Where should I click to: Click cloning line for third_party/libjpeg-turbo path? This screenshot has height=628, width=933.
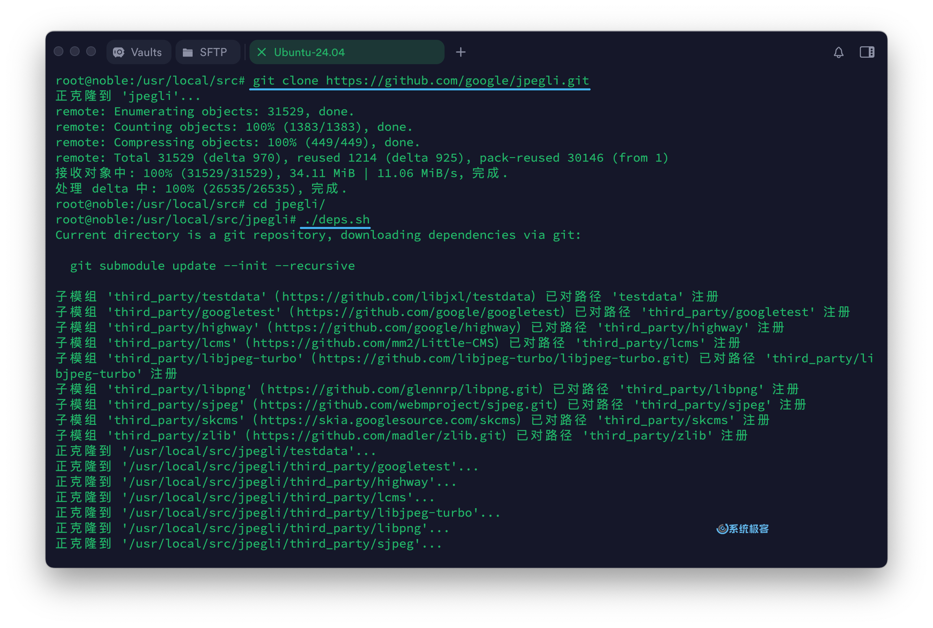[x=278, y=513]
